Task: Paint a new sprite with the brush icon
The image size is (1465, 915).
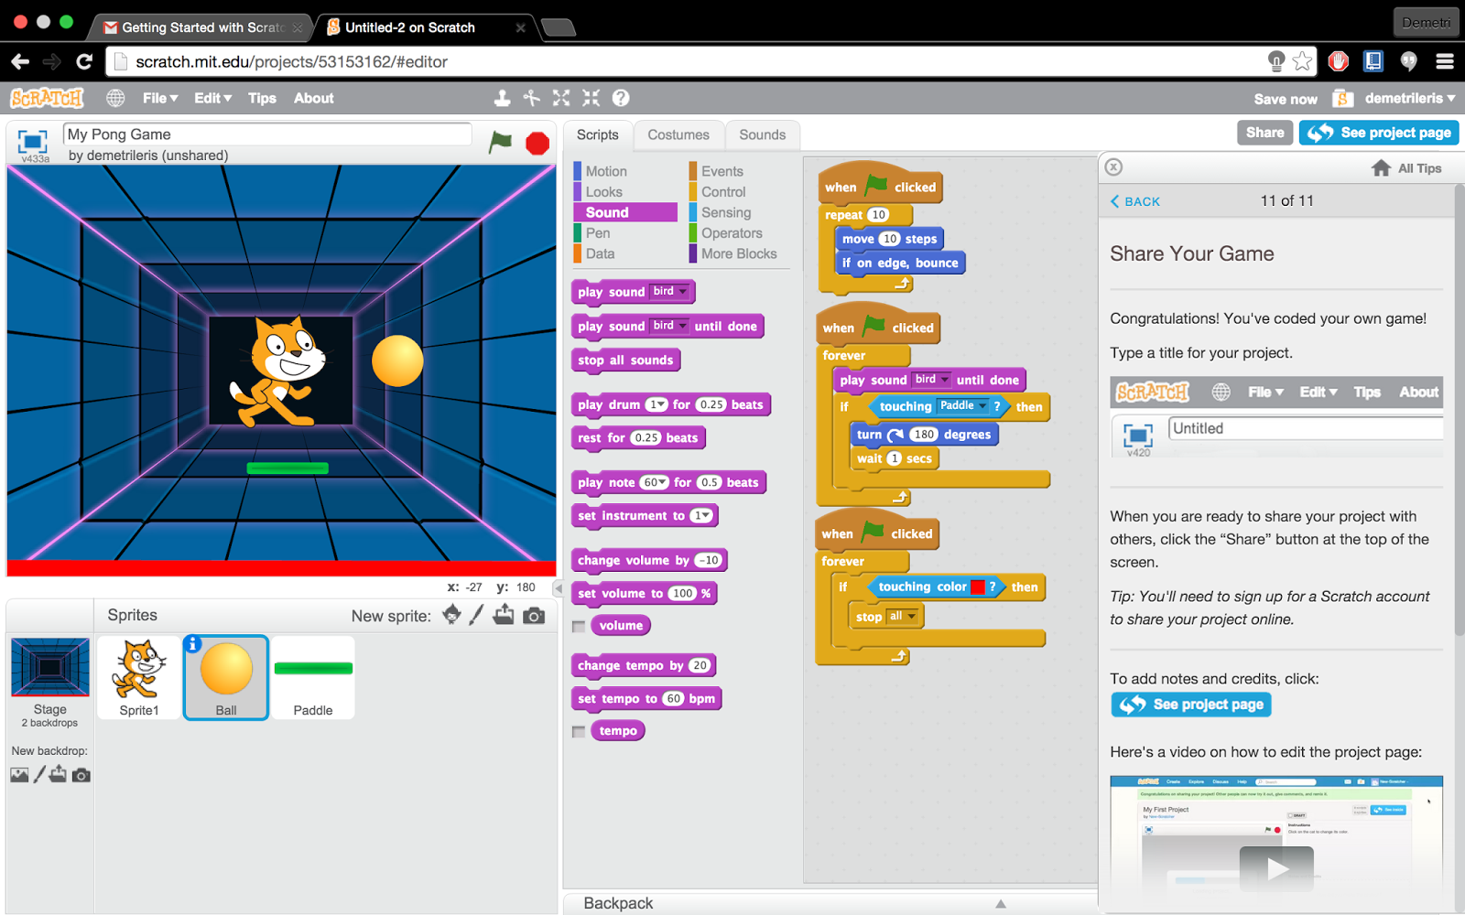Action: [476, 615]
